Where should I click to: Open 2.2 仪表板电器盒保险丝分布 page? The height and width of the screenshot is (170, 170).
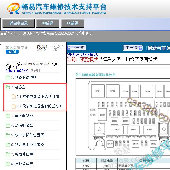pos(40,106)
